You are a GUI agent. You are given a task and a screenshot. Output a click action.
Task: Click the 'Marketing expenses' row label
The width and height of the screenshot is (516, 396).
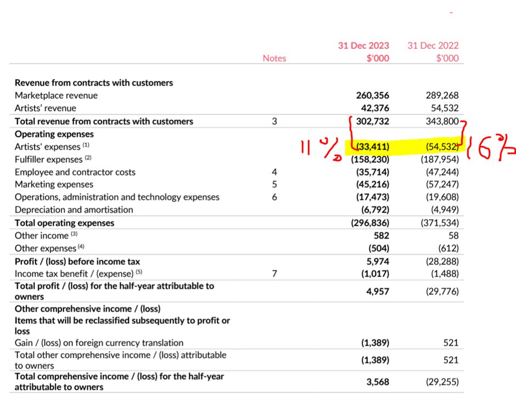tap(54, 184)
